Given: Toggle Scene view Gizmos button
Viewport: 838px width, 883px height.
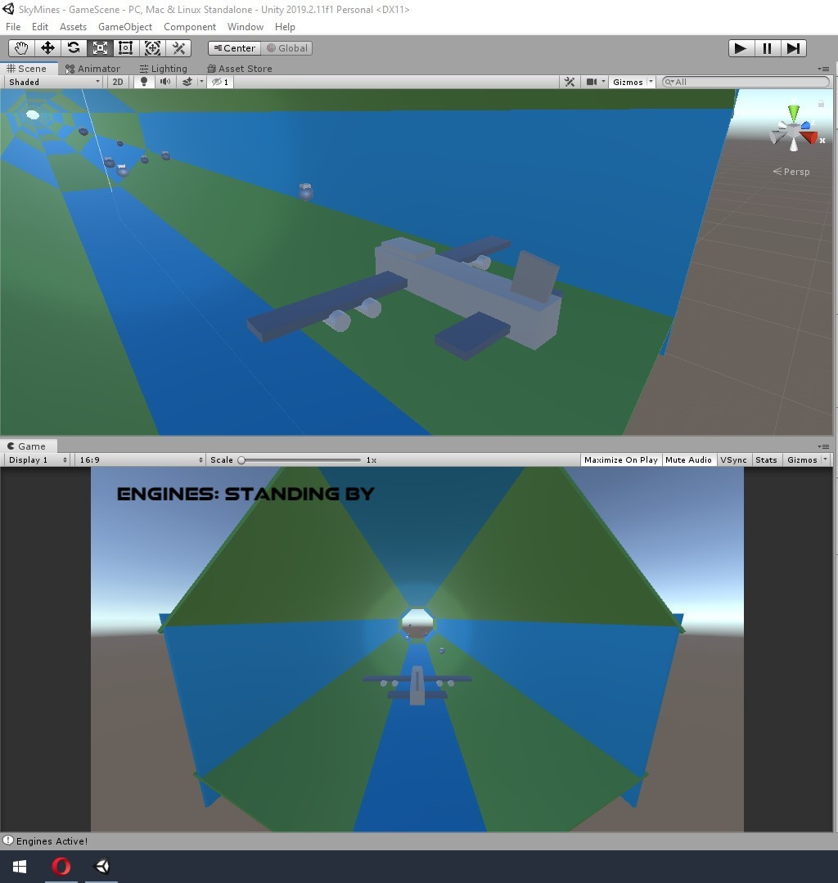Looking at the screenshot, I should (x=628, y=82).
